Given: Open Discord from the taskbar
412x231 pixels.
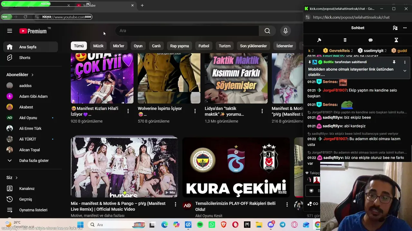Looking at the screenshot, I should [271, 225].
